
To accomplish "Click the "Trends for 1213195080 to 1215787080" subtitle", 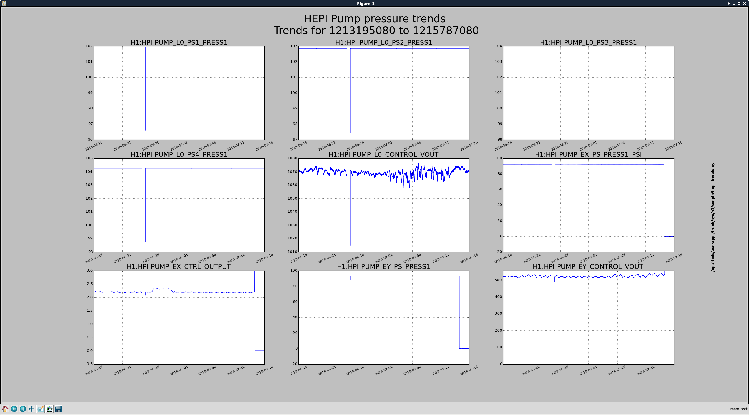I will [x=376, y=31].
